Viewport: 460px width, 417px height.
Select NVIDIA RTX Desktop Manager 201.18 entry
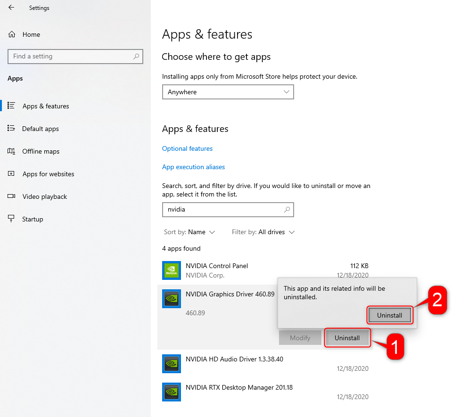(265, 392)
